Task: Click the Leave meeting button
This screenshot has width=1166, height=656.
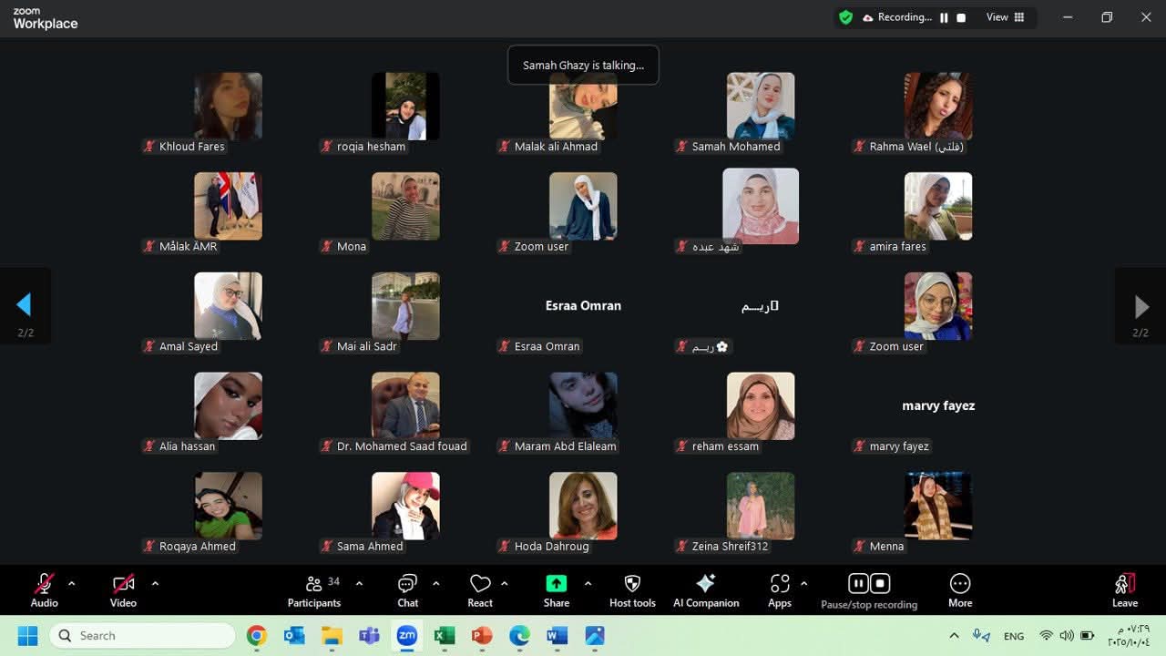Action: click(x=1124, y=589)
